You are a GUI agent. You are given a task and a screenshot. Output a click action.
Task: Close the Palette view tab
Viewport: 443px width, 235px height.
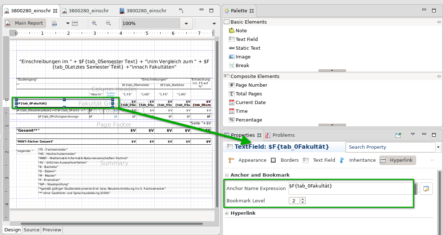[x=252, y=11]
